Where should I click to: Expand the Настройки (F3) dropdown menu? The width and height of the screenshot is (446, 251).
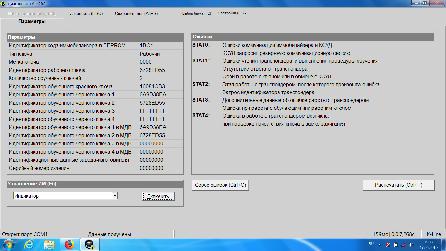(232, 13)
